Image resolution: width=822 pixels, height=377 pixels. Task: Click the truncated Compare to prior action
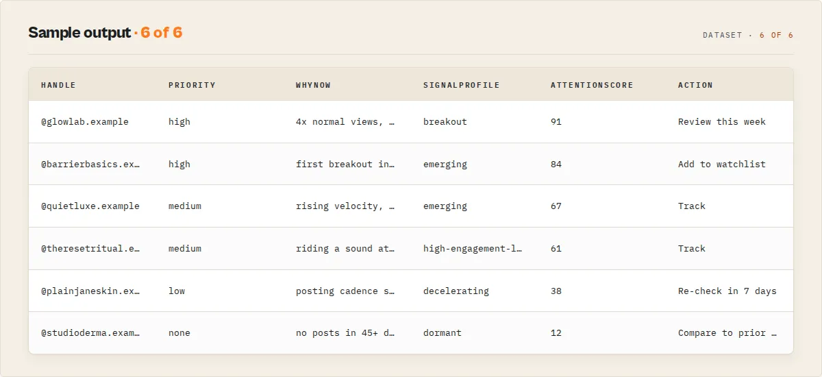[x=727, y=332]
